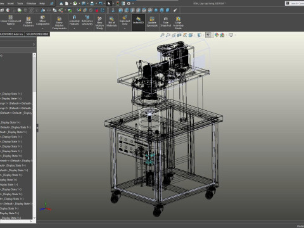Viewport: 304px width, 228px height.
Task: Click the view triad axes indicator
Action: point(46,207)
